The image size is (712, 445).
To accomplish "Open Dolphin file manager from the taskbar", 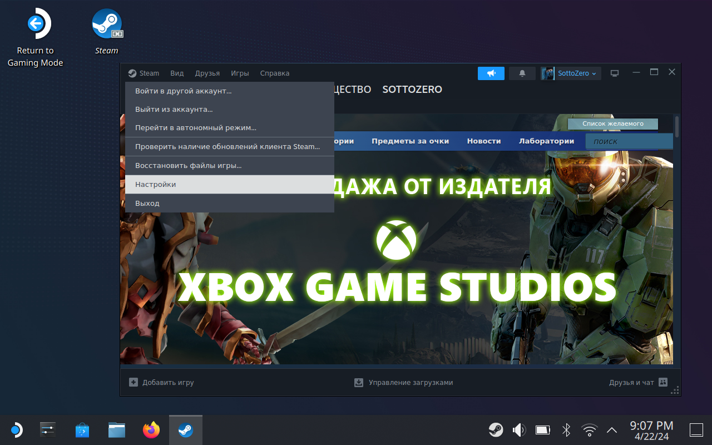I will pos(117,430).
